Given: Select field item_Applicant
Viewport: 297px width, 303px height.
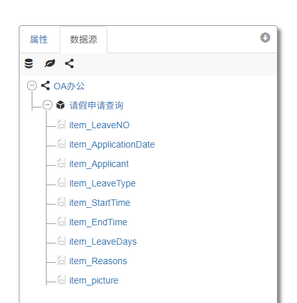Looking at the screenshot, I should tap(99, 164).
